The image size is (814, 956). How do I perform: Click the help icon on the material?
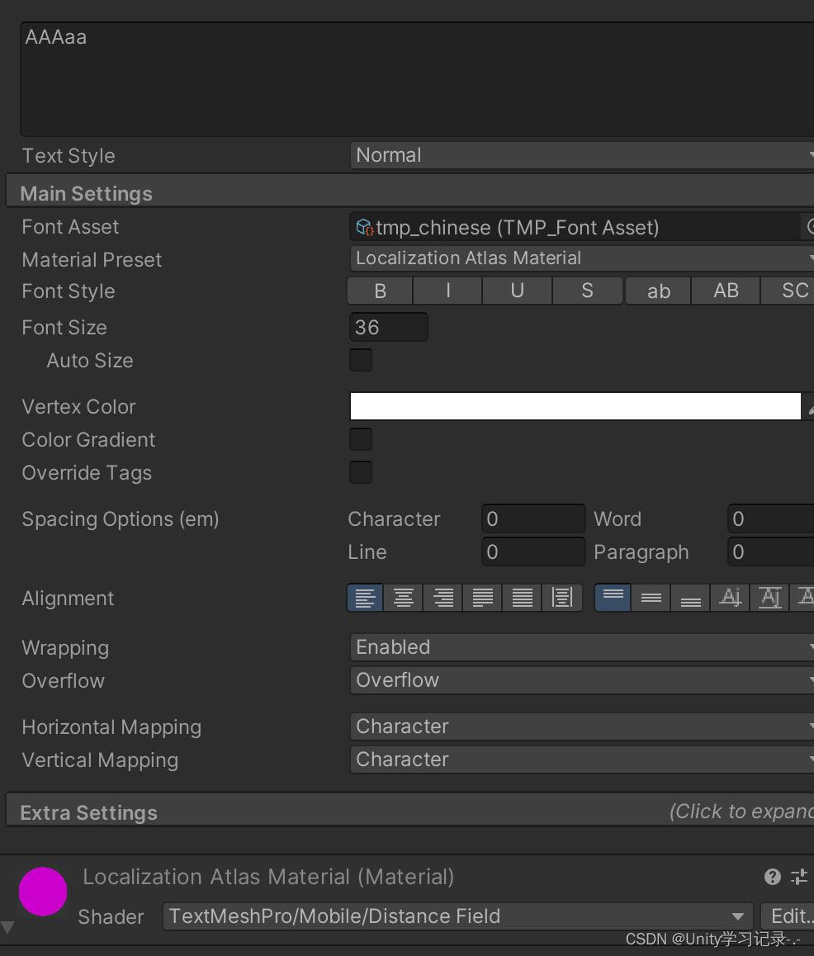[x=772, y=877]
